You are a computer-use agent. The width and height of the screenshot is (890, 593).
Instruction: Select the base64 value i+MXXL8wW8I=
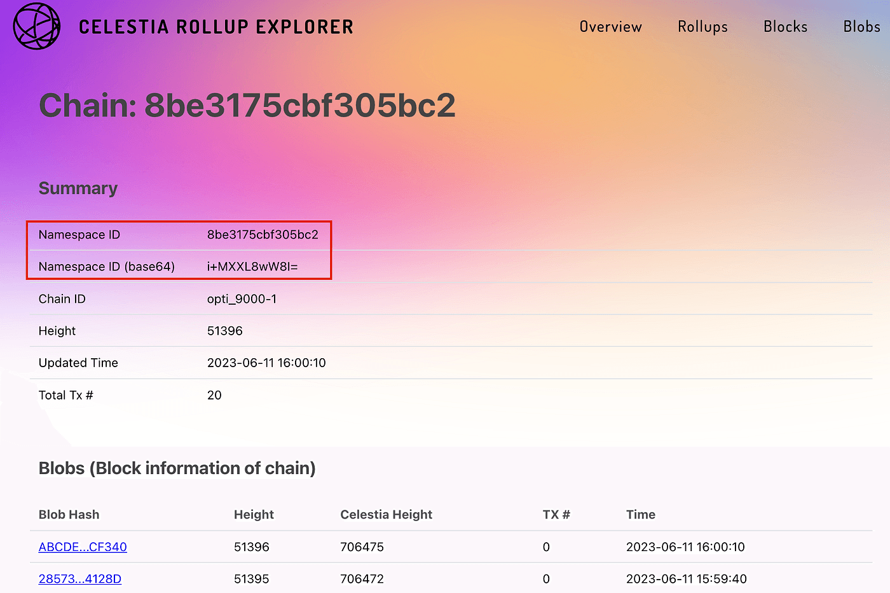click(x=252, y=267)
